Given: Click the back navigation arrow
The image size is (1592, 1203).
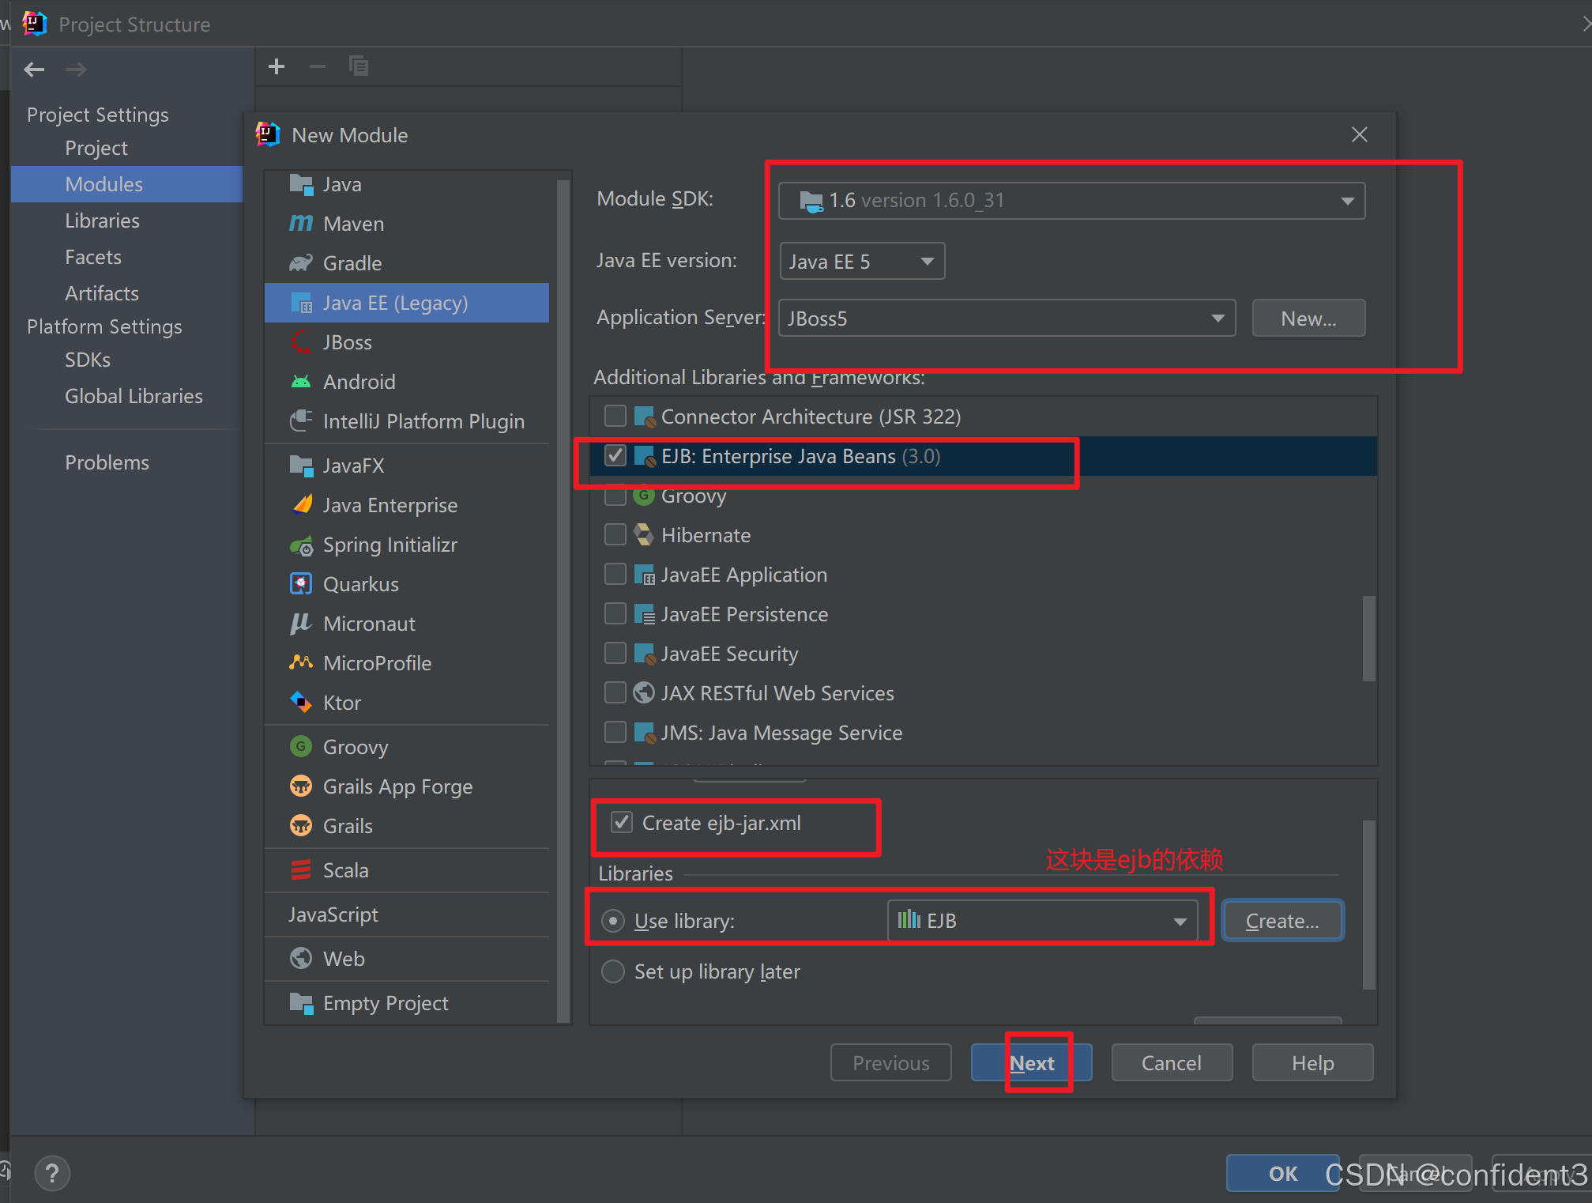Looking at the screenshot, I should [34, 70].
